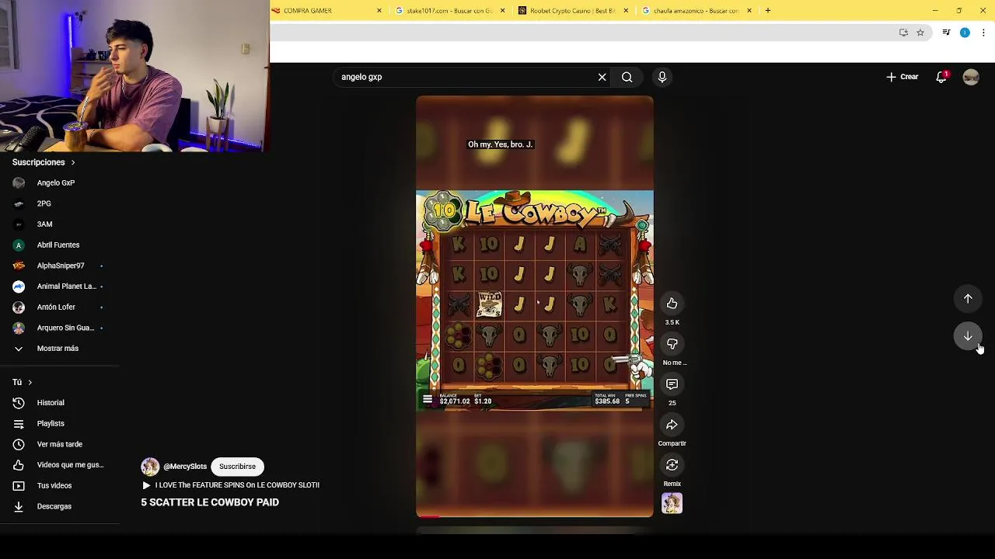Open Ver más tarde
995x559 pixels.
pos(58,444)
